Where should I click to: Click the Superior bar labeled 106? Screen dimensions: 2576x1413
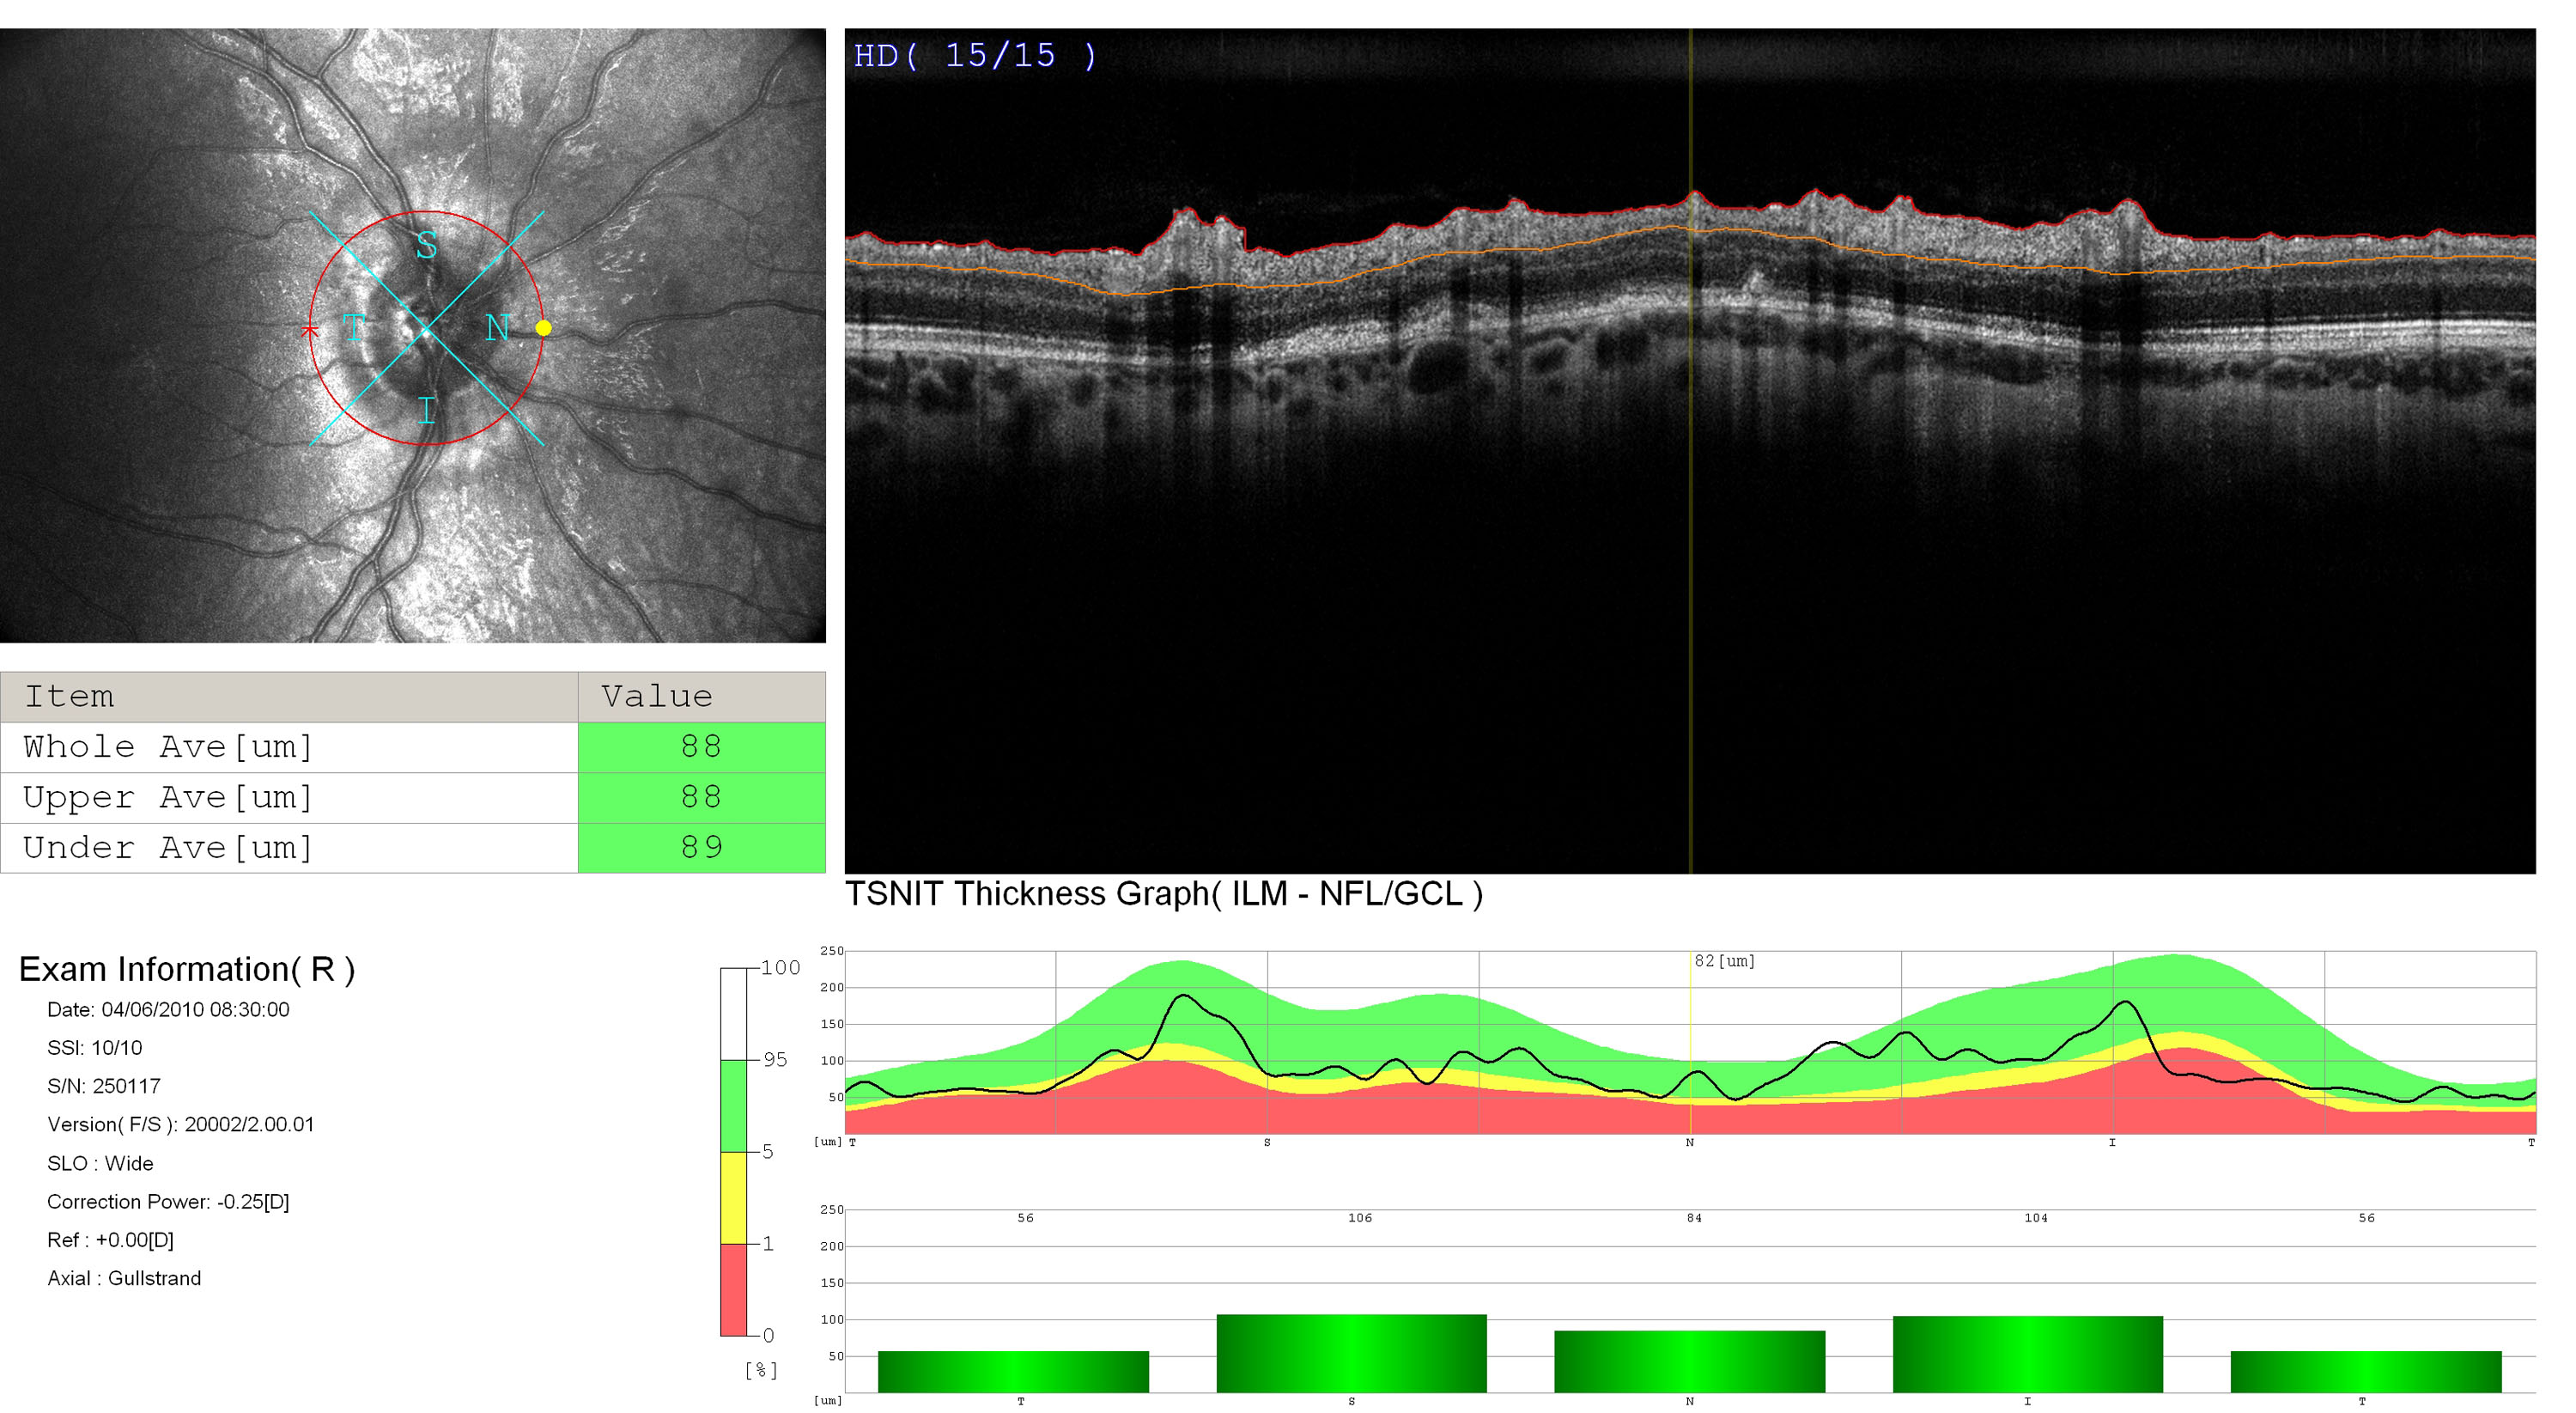1352,1354
